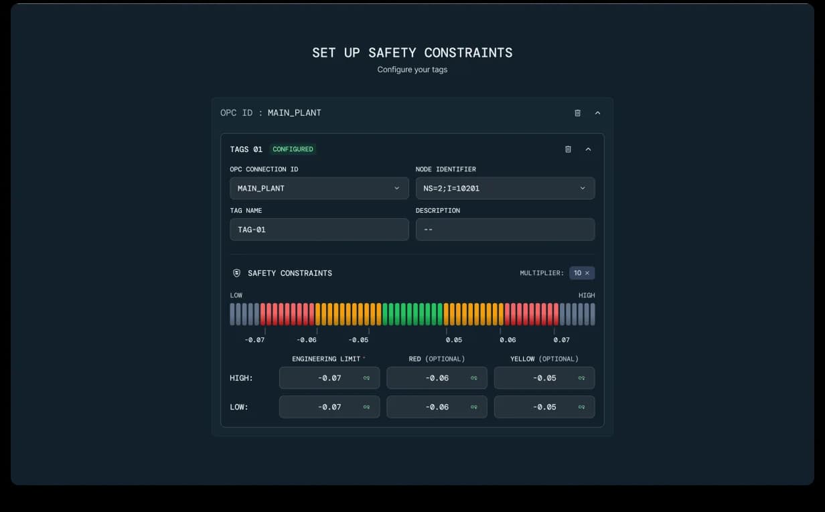Image resolution: width=825 pixels, height=512 pixels.
Task: Click the LOW label above the bar
Action: 236,295
